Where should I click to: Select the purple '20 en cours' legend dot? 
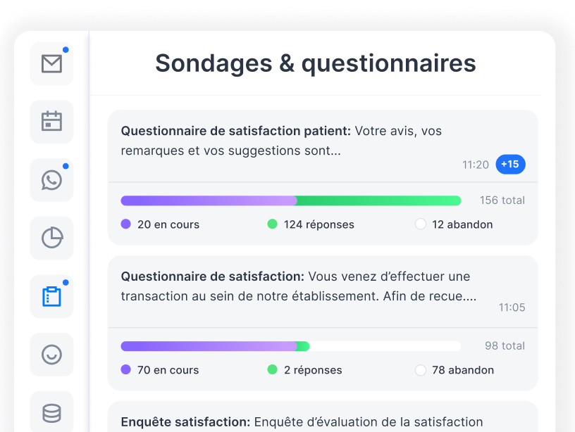coord(126,224)
